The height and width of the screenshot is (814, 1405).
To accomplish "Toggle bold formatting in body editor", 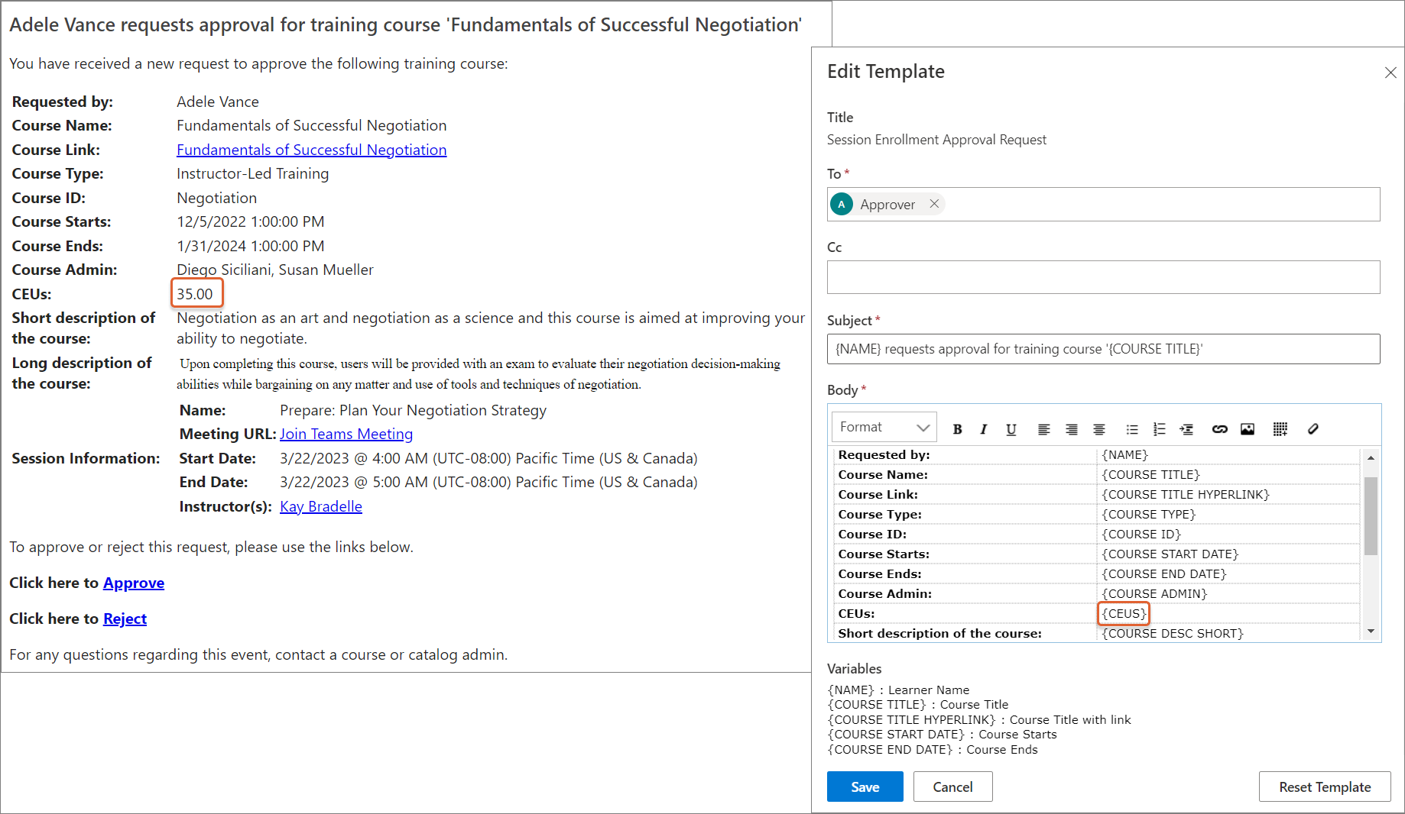I will [x=957, y=429].
